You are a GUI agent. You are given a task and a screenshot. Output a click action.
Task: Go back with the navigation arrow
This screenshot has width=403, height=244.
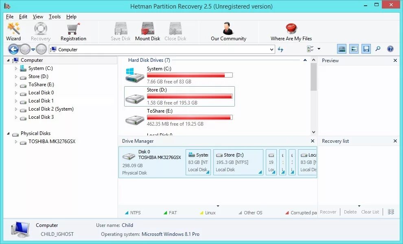point(13,49)
